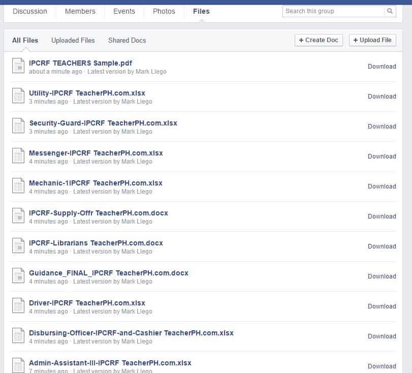Click file icon for IPCRF TEACHERS Sample.pdf
The width and height of the screenshot is (412, 373).
(x=18, y=66)
